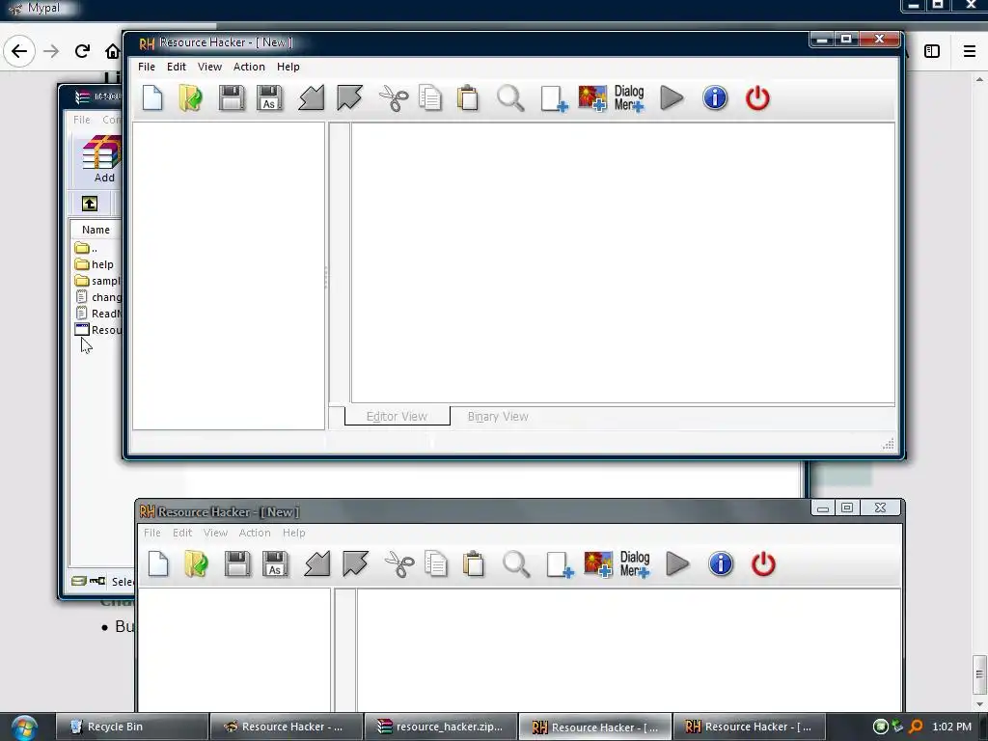
Task: Switch to Editor View tab
Action: click(x=397, y=417)
